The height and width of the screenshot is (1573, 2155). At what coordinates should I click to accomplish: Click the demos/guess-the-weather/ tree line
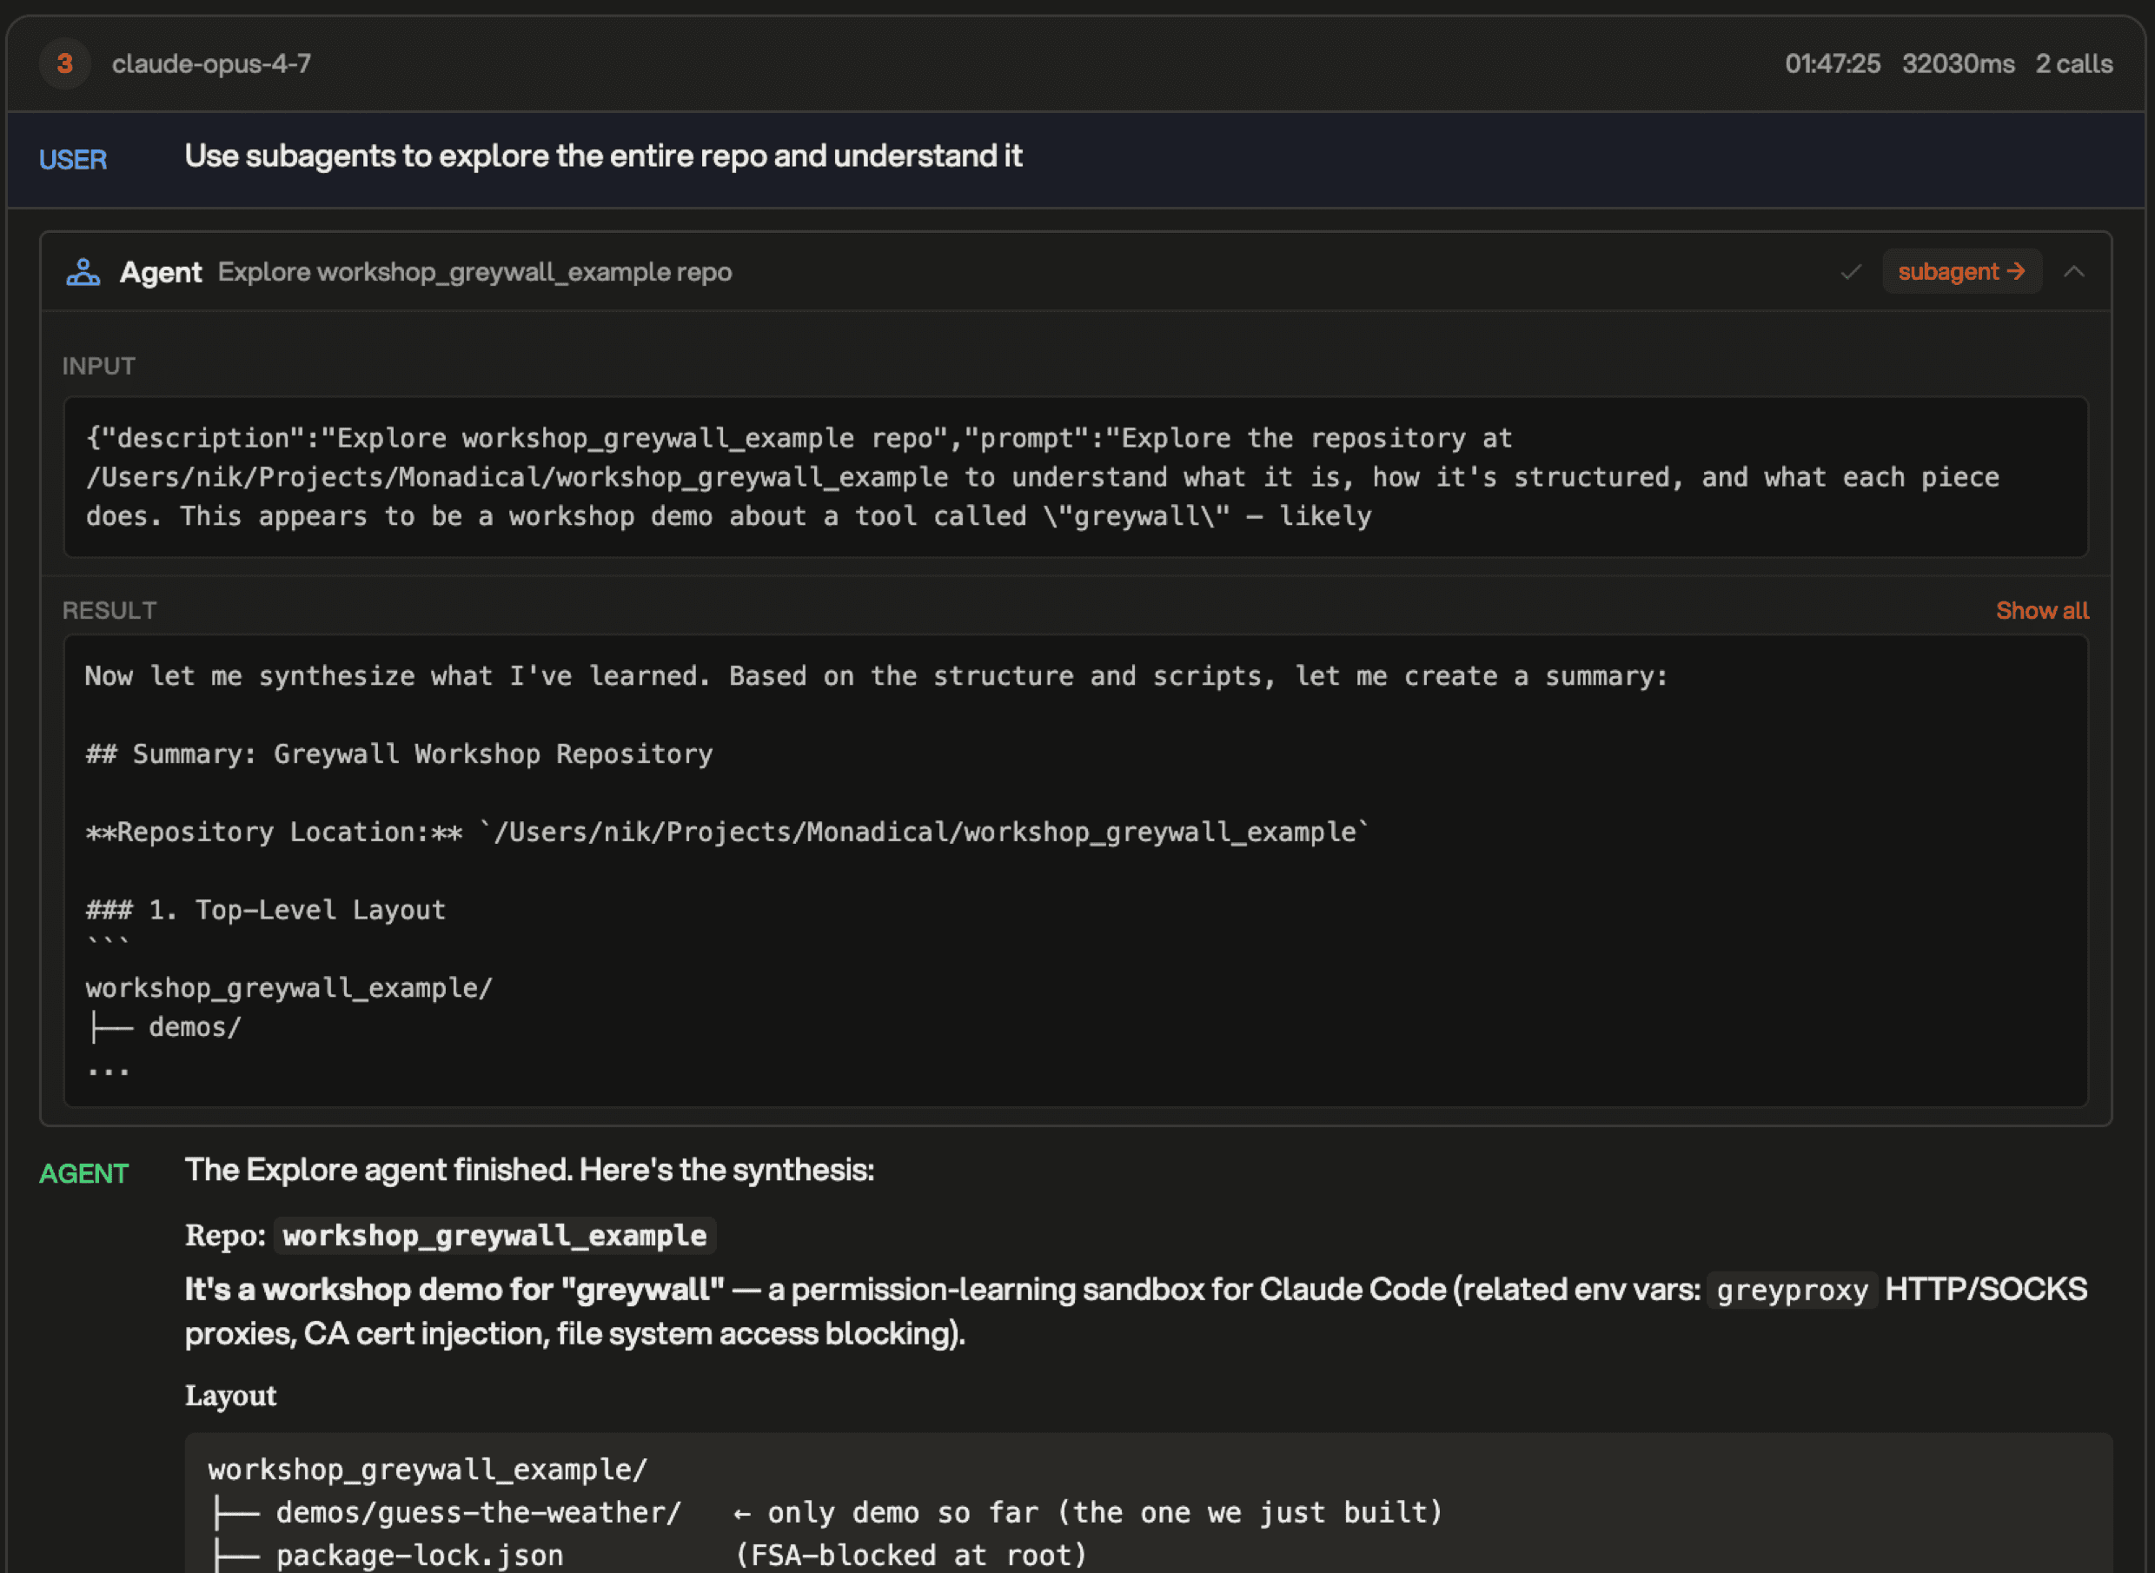pos(825,1513)
